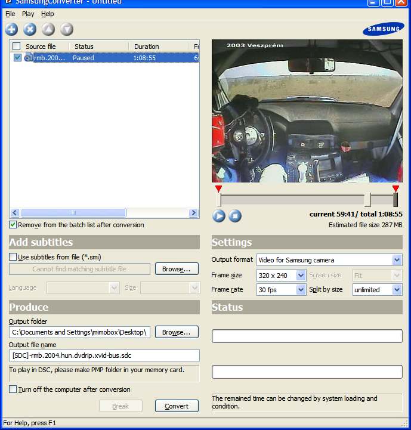Click the Convert button
This screenshot has width=411, height=430.
[177, 406]
